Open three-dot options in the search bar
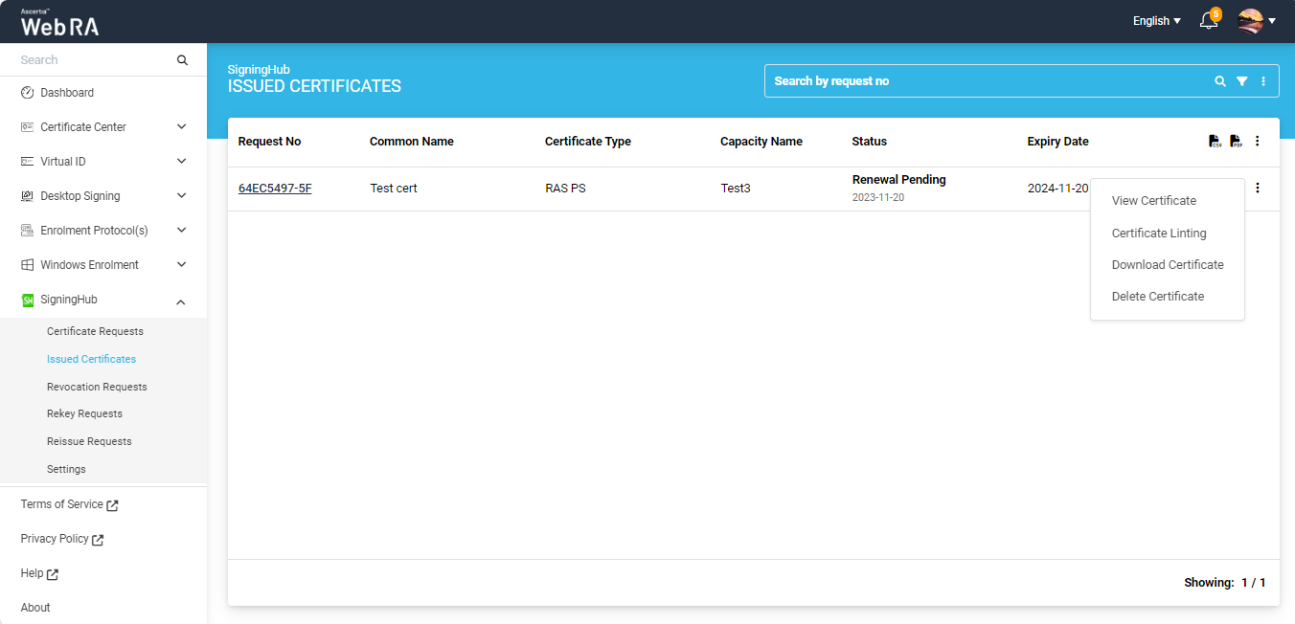 1263,81
